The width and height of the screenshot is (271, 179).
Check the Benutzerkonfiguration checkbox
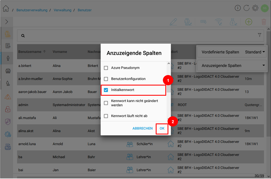106,79
